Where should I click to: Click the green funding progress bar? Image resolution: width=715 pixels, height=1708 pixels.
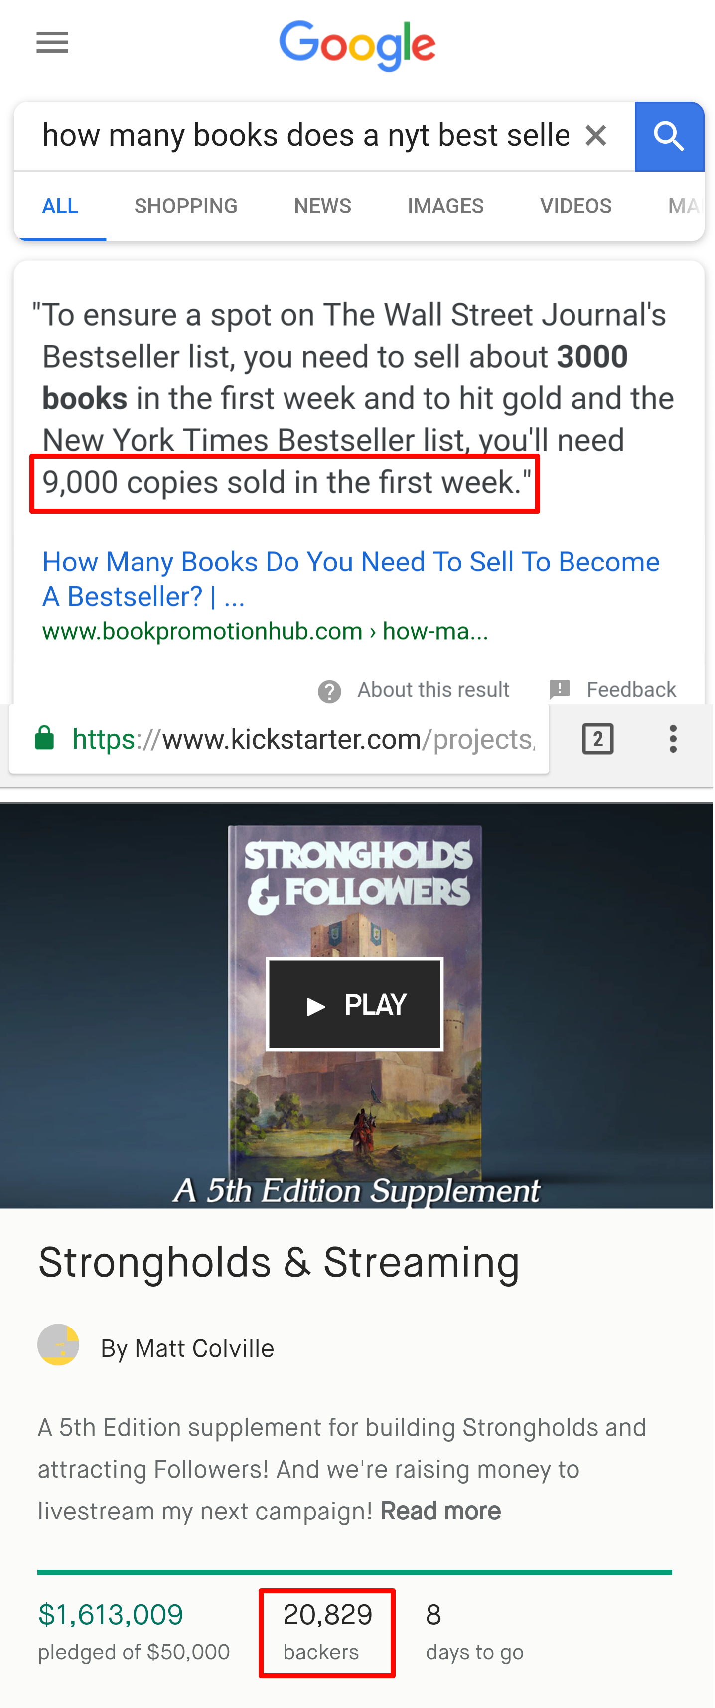[x=355, y=1572]
